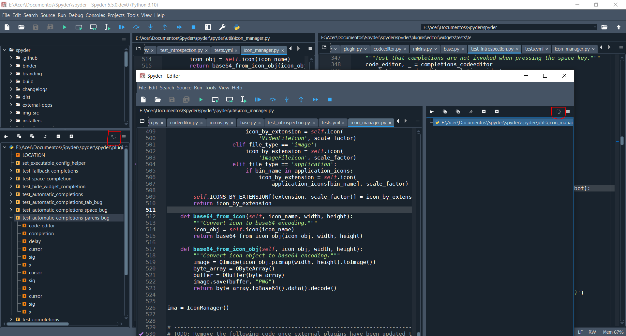Click the Mem 67% status indicator
This screenshot has width=626, height=336.
tap(613, 332)
